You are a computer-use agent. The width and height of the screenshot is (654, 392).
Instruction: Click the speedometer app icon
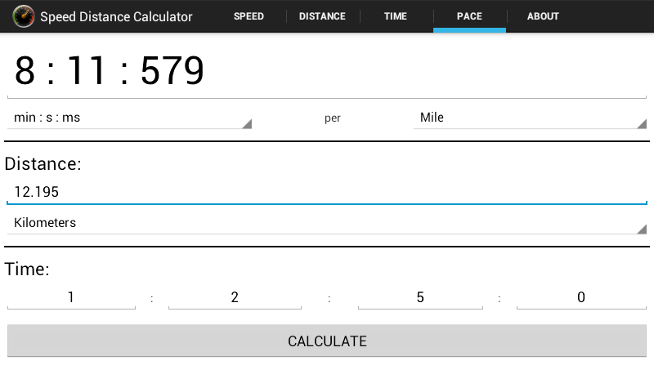[x=24, y=16]
